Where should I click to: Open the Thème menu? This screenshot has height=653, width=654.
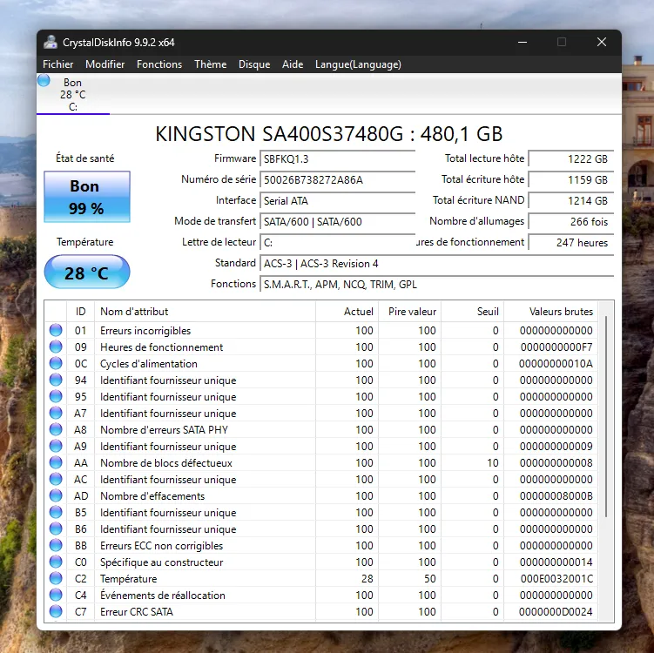[210, 64]
